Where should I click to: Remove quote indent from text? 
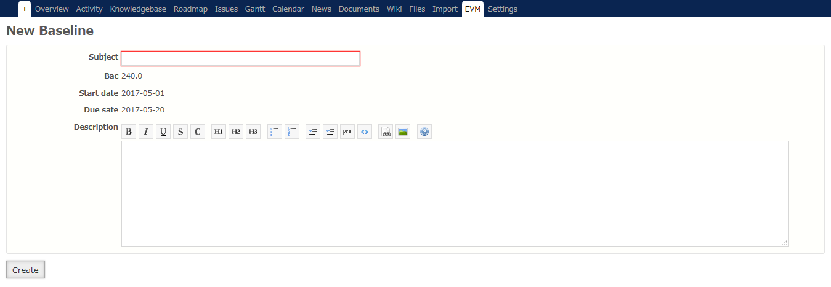tap(330, 132)
